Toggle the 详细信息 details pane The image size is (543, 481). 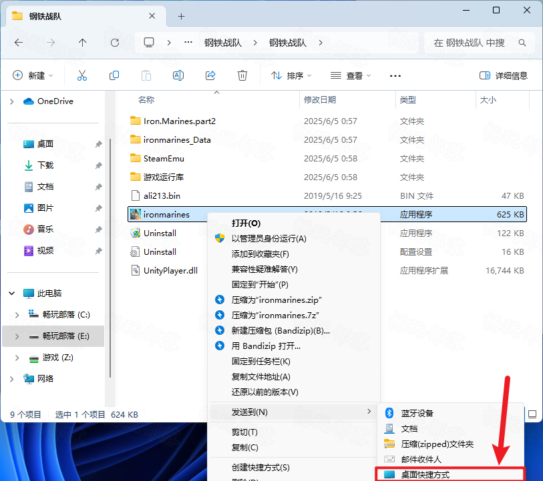(503, 75)
